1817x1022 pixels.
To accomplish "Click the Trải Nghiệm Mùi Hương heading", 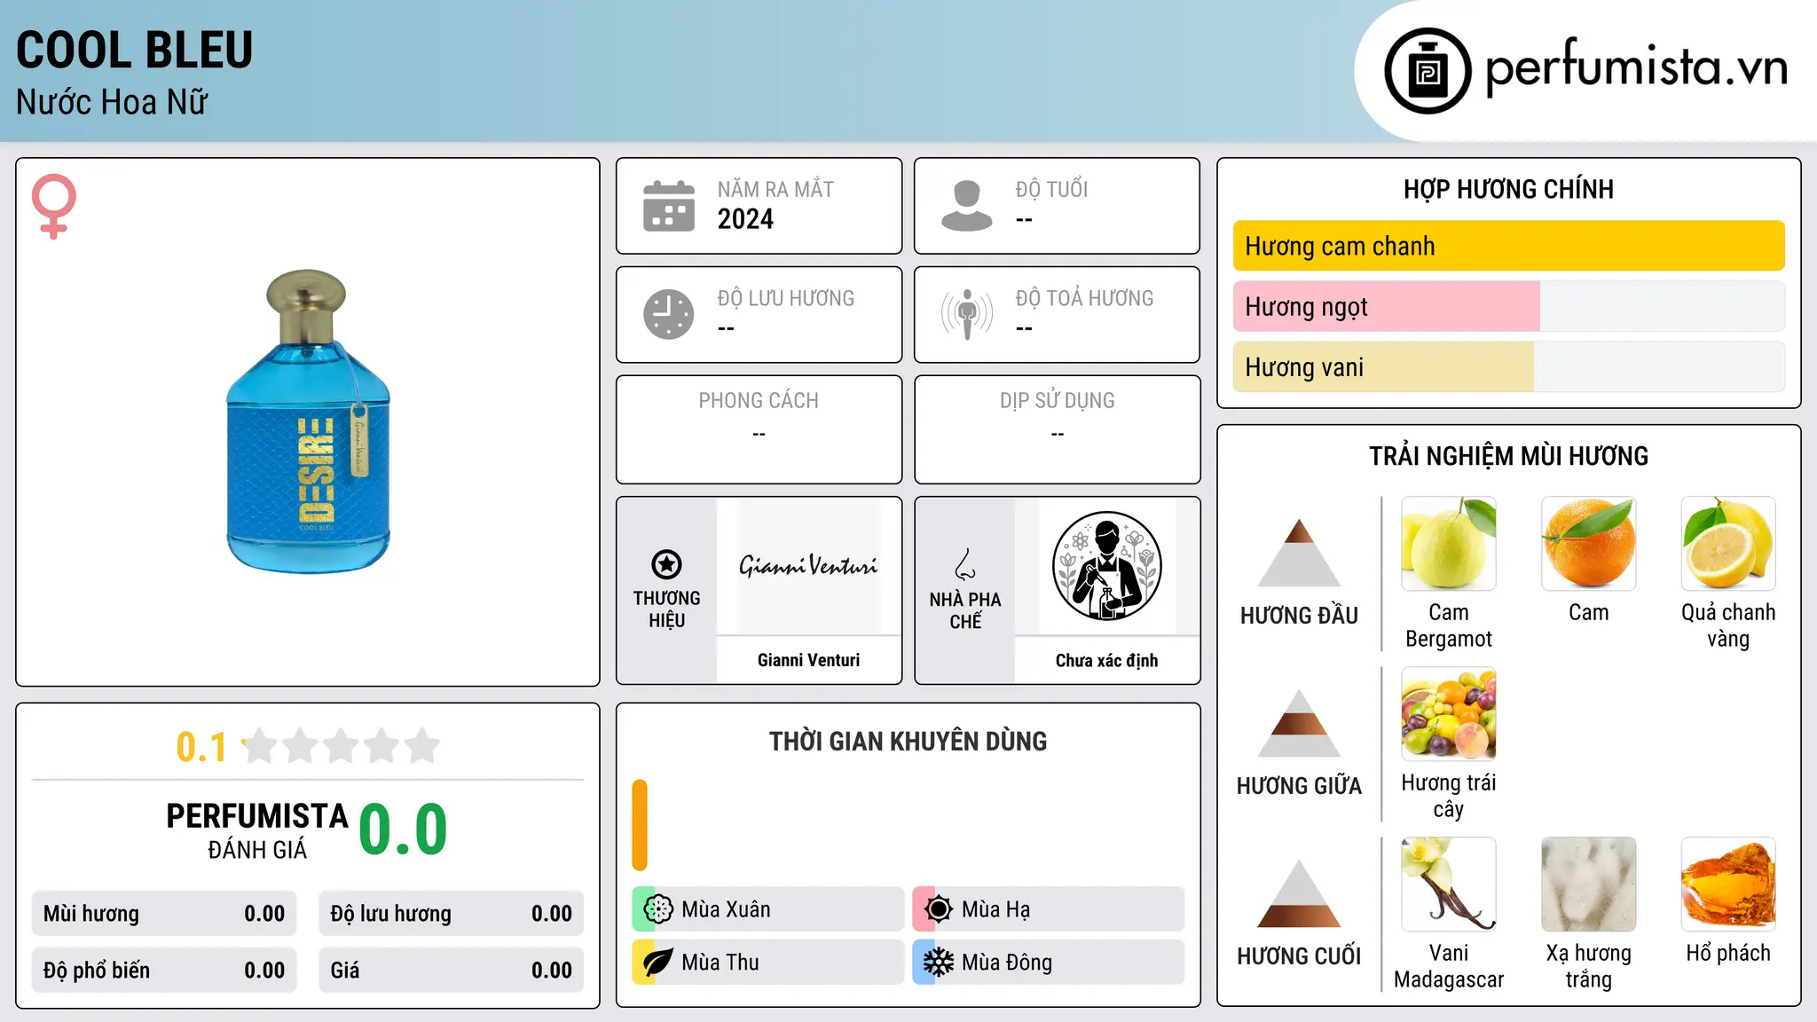I will click(x=1508, y=456).
